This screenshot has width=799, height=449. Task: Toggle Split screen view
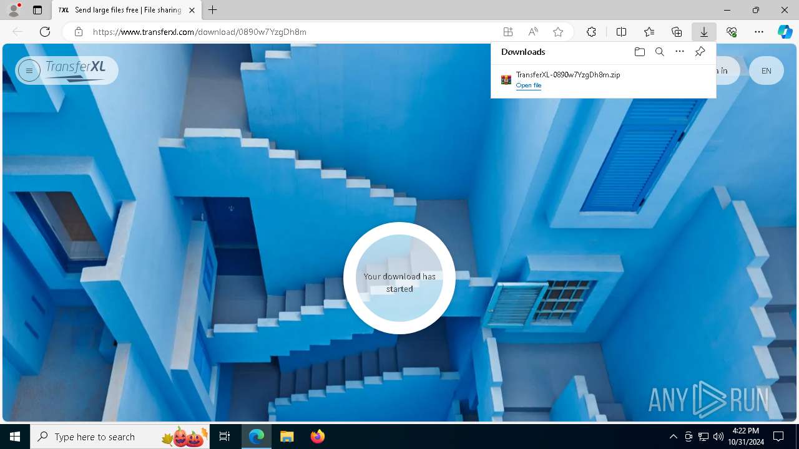tap(621, 32)
